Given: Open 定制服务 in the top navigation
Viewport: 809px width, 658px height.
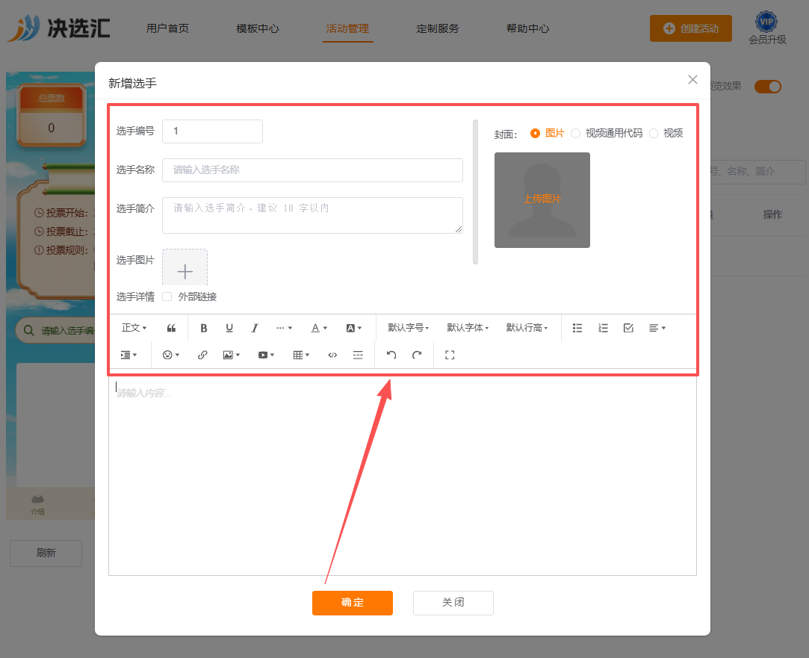Looking at the screenshot, I should click(438, 28).
